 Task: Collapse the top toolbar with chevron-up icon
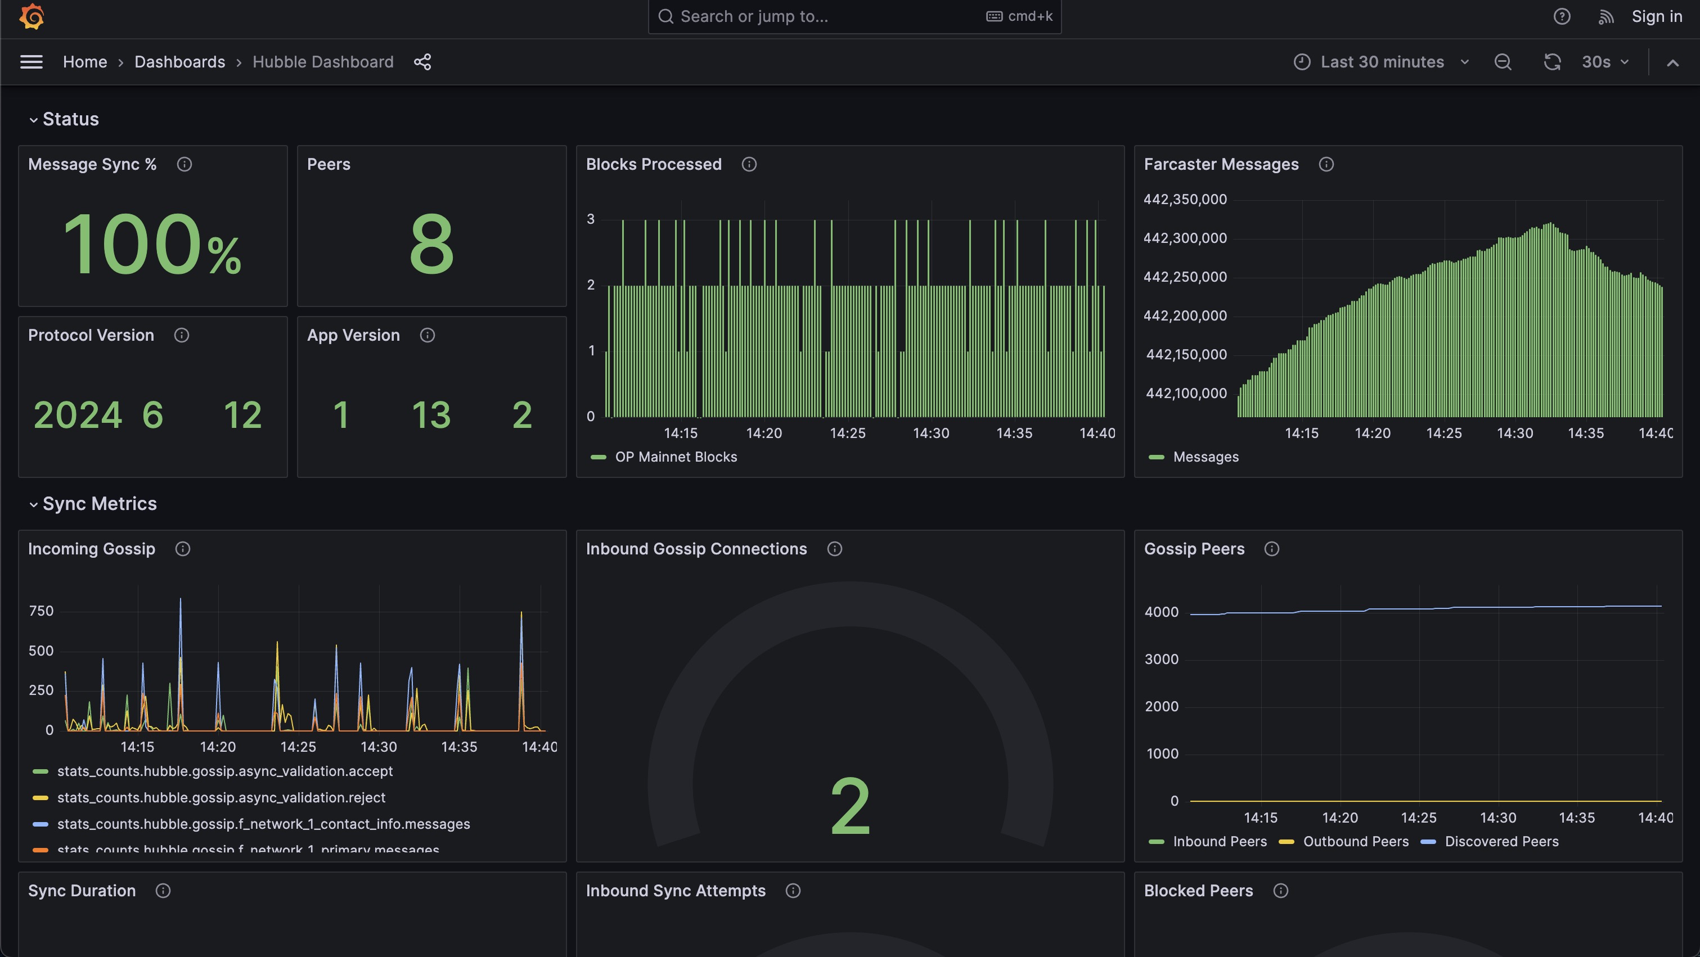pos(1672,62)
